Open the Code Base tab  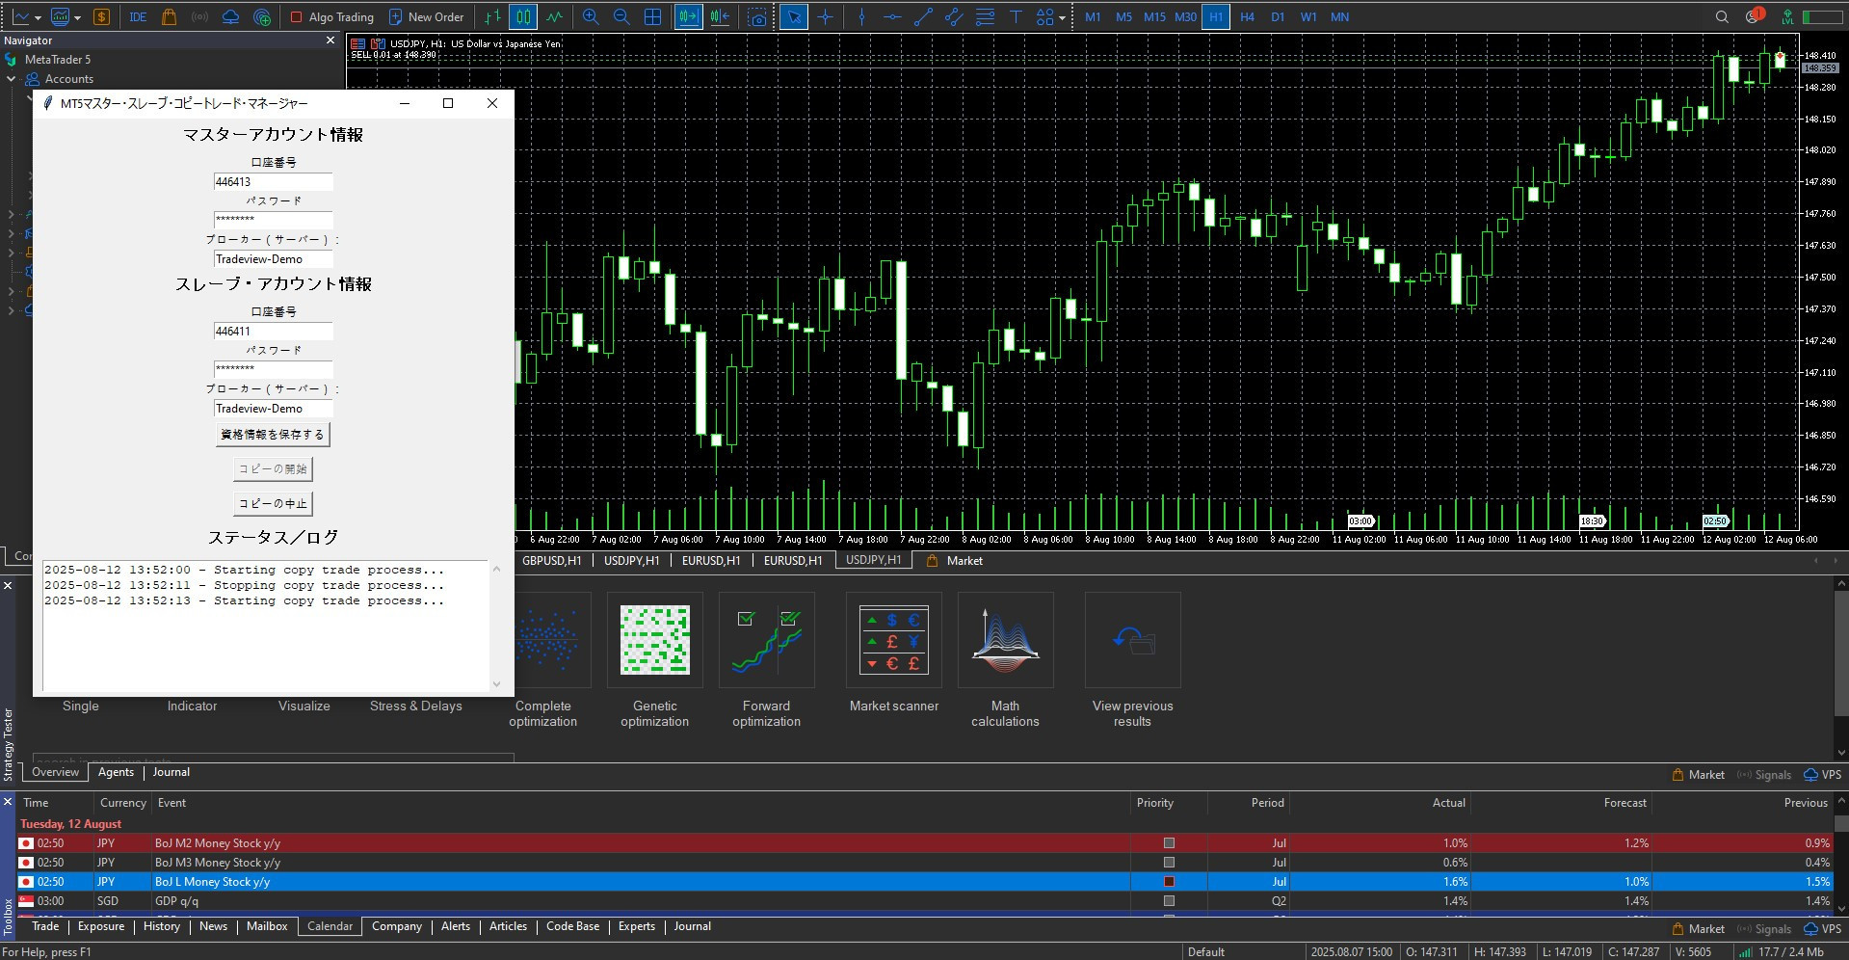(573, 926)
